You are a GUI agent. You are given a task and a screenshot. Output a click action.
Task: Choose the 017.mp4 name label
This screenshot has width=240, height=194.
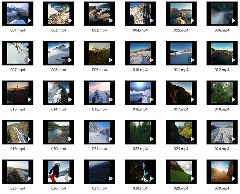181,109
